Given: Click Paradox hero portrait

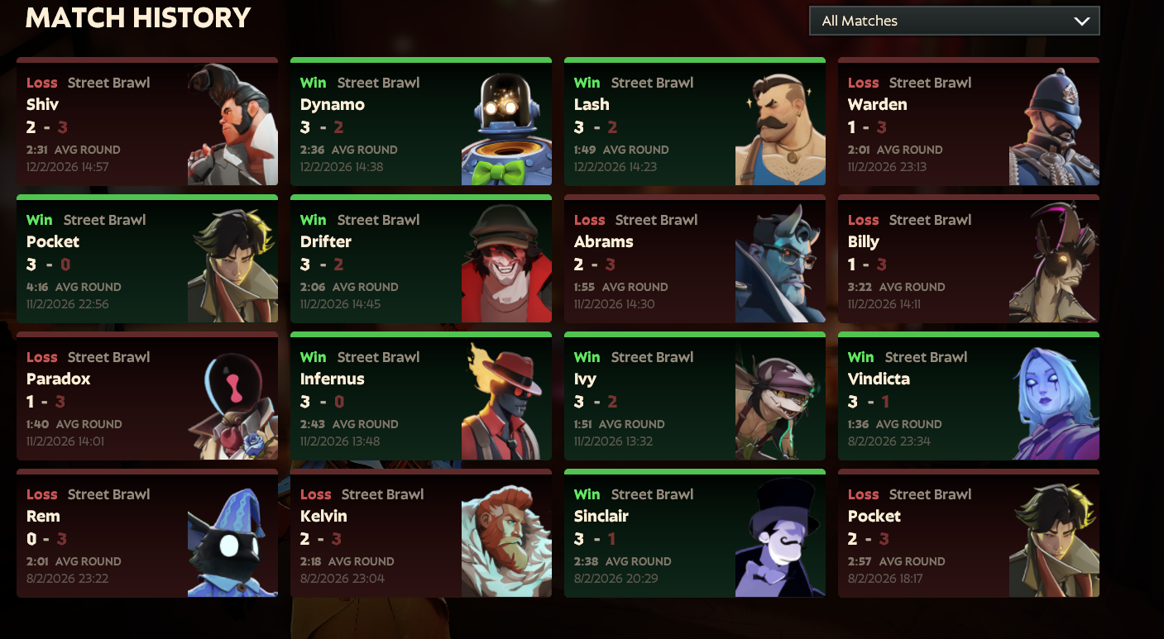Looking at the screenshot, I should (x=232, y=398).
